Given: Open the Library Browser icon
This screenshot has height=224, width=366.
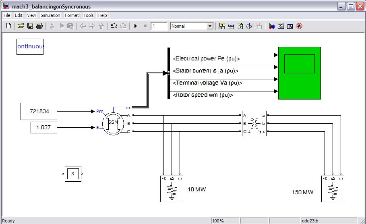Looking at the screenshot, I should click(272, 26).
